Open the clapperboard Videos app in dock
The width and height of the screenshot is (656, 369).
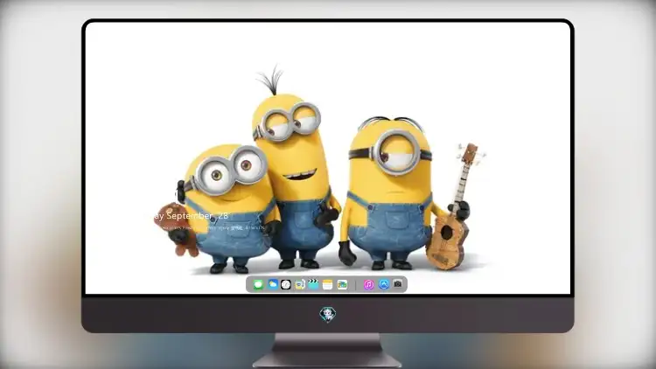[313, 284]
